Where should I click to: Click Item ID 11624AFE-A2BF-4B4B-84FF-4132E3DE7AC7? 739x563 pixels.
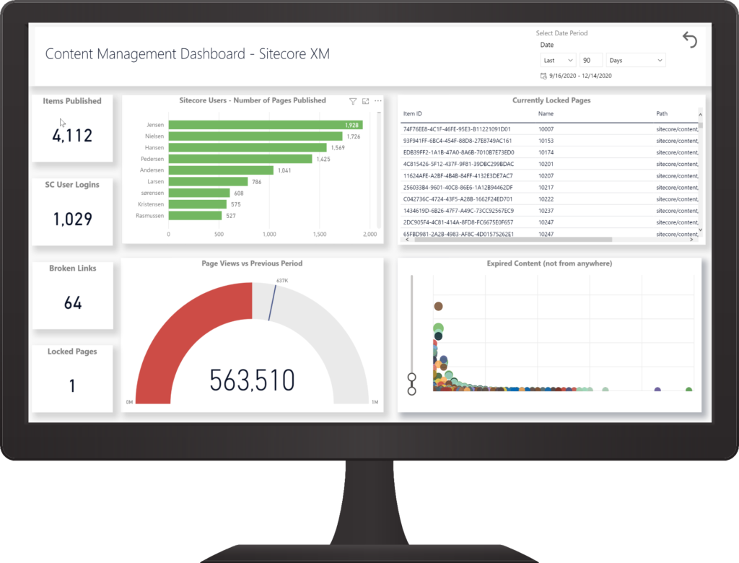(458, 176)
